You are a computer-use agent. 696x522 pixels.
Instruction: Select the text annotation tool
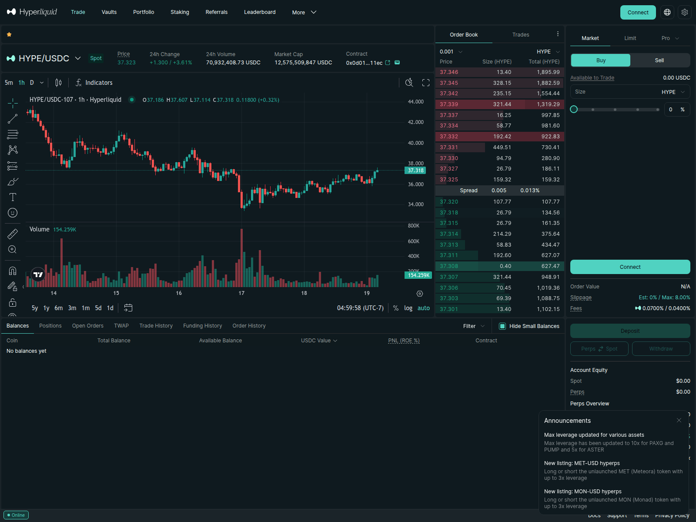point(13,197)
